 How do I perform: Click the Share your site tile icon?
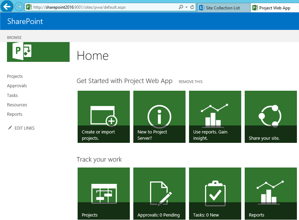coord(270,116)
